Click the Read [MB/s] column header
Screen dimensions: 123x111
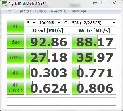48,30
